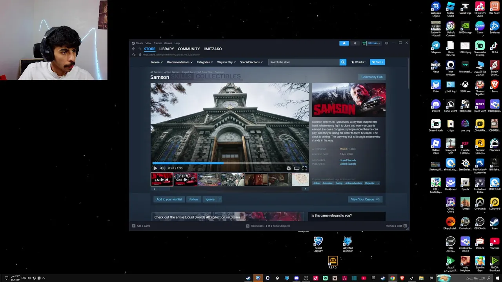502x282 pixels.
Task: Click the Action tag
Action: (x=316, y=183)
